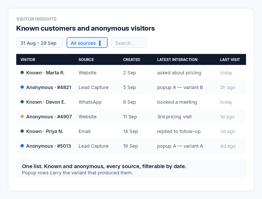Focus the Search field
This screenshot has width=262, height=199.
click(129, 43)
